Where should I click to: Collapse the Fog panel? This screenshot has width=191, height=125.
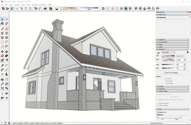(172, 109)
